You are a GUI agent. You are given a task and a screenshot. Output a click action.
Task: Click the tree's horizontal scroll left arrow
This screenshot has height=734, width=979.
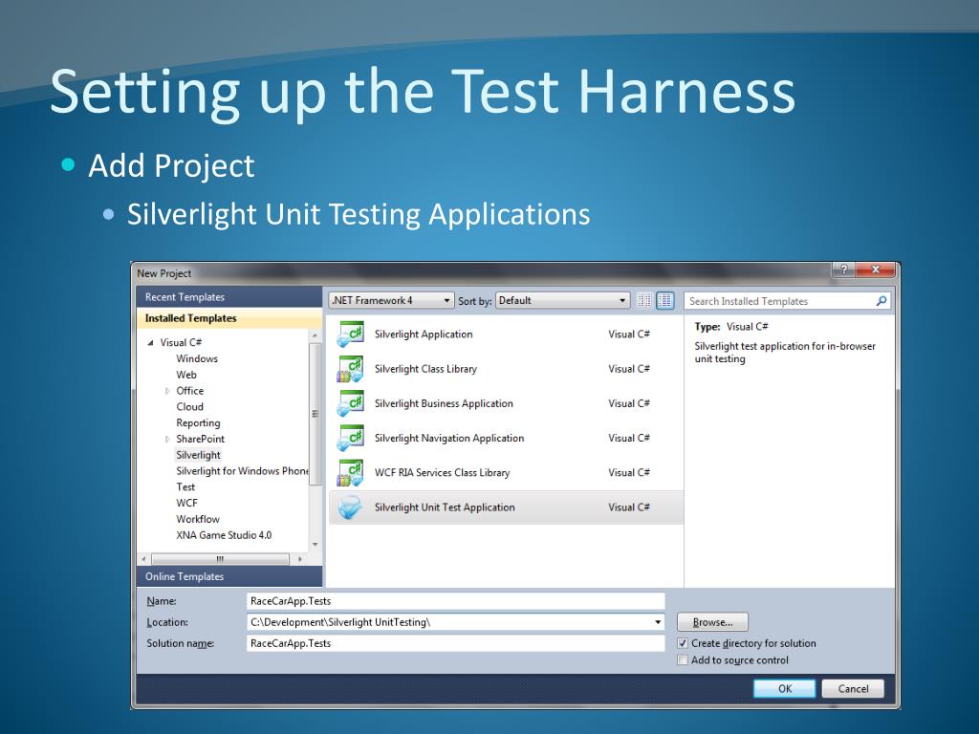coord(144,559)
